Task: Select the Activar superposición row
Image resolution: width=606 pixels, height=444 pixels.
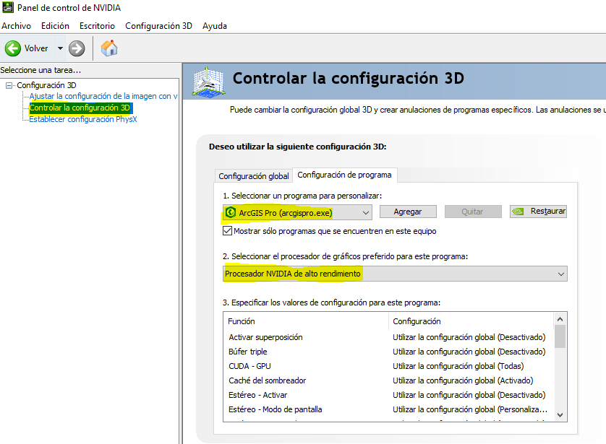Action: tap(388, 337)
